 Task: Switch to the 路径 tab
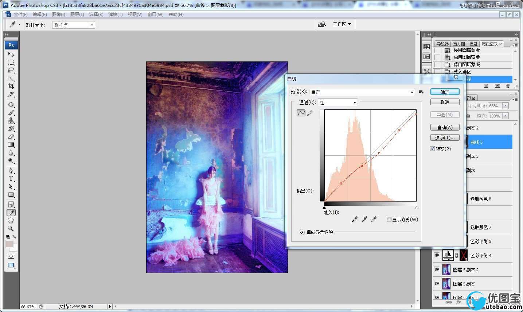(471, 97)
